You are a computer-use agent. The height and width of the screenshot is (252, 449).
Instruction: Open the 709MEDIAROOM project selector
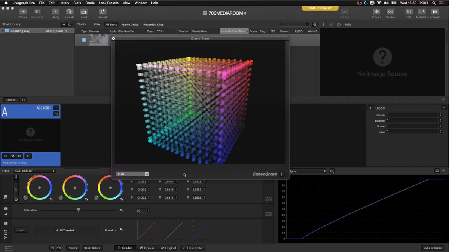[x=224, y=13]
